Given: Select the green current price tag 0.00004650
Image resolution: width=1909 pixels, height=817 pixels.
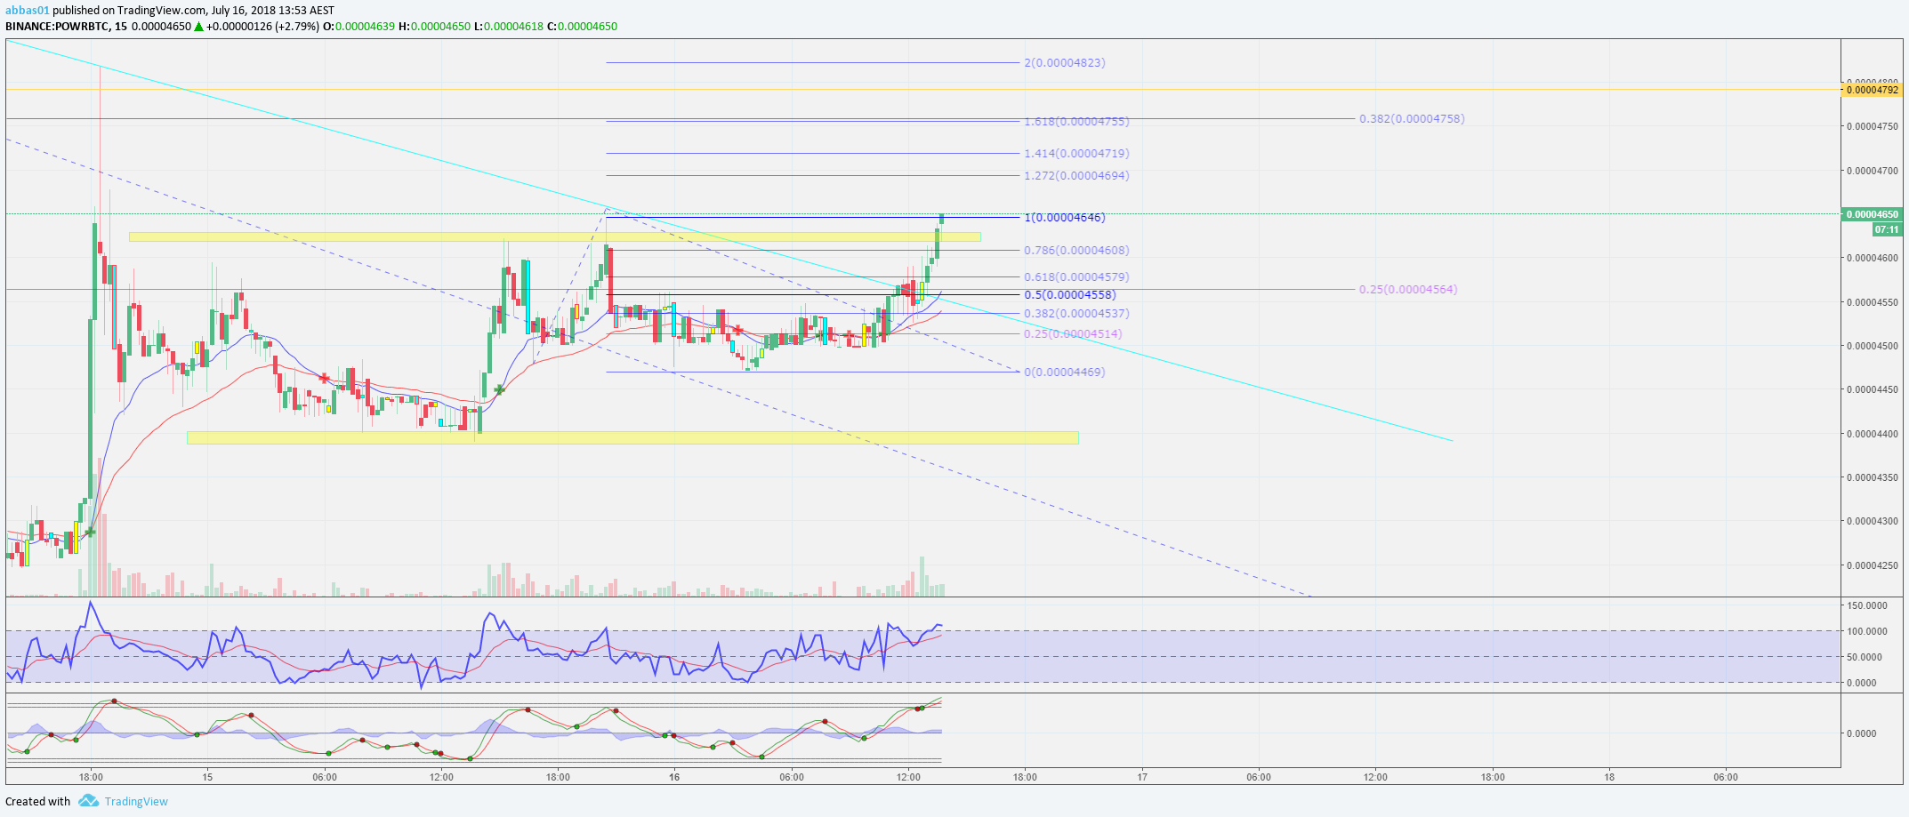Looking at the screenshot, I should coord(1871,214).
